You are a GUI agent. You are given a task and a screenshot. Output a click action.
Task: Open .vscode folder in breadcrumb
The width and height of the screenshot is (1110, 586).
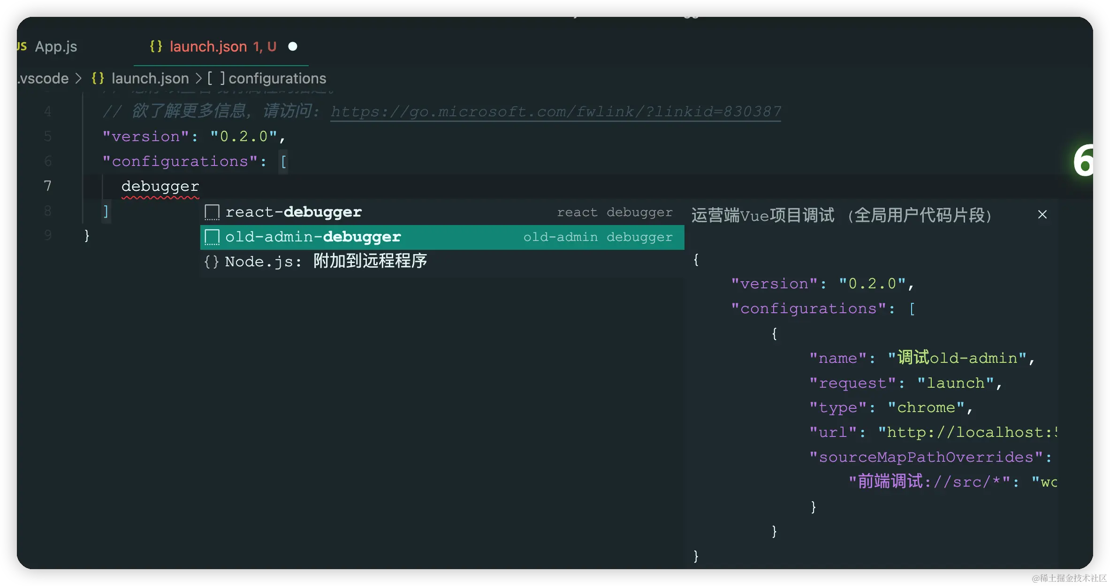[x=44, y=78]
